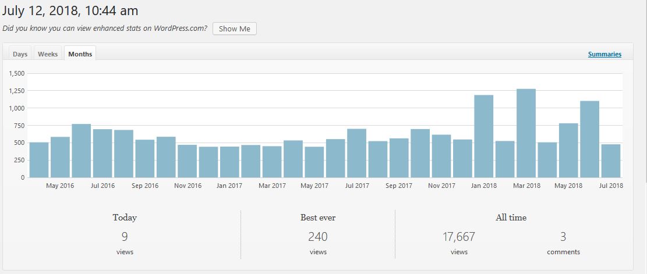The image size is (647, 274).
Task: Switch to the Days tab
Action: [x=20, y=54]
